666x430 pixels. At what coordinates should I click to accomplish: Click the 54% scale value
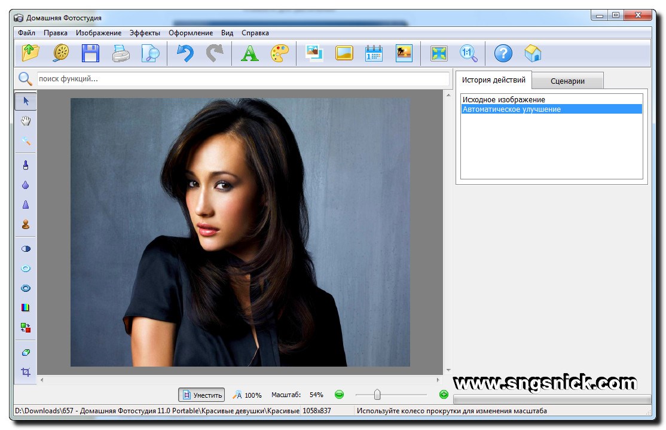316,395
